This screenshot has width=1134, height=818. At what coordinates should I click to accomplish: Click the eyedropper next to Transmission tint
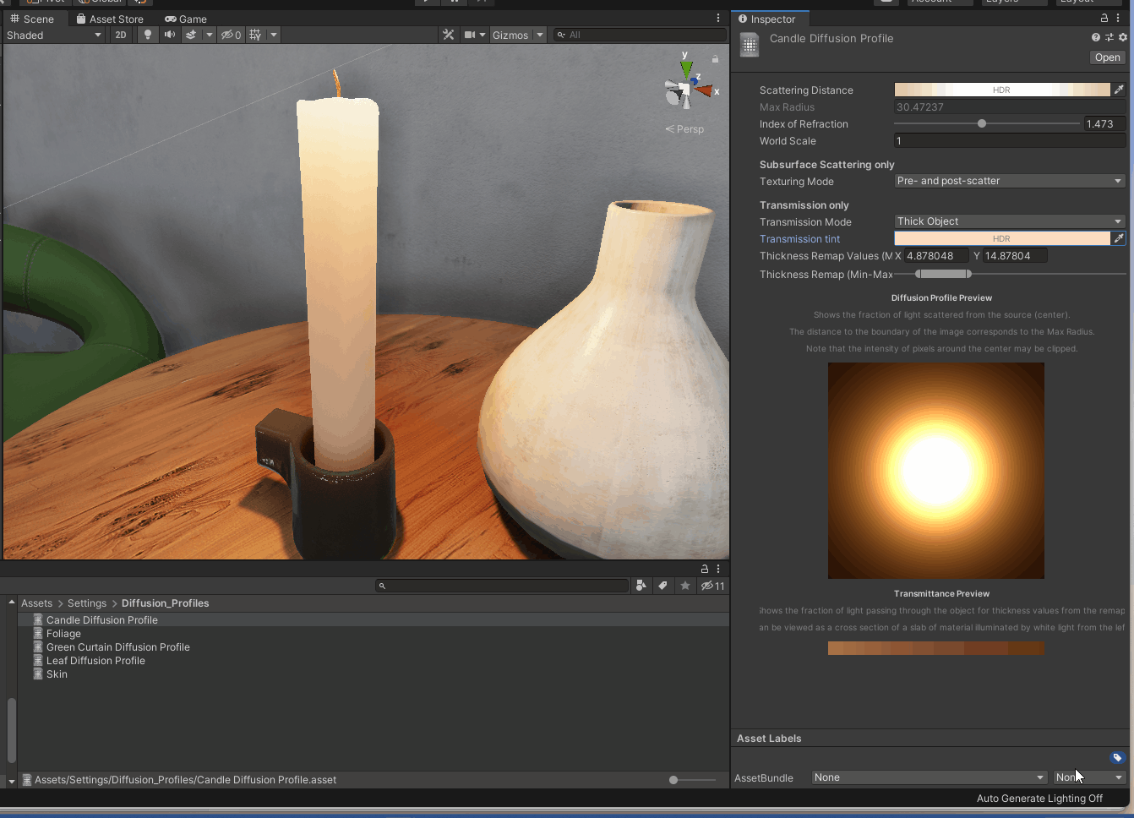1119,238
